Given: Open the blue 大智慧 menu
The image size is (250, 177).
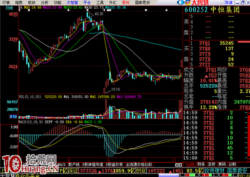Looking at the screenshot, I should pyautogui.click(x=72, y=3).
